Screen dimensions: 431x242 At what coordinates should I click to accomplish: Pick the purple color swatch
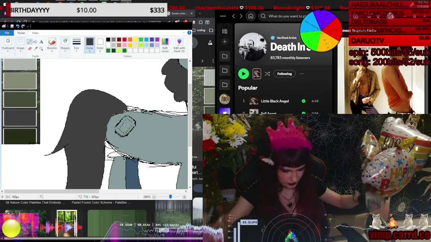157,40
